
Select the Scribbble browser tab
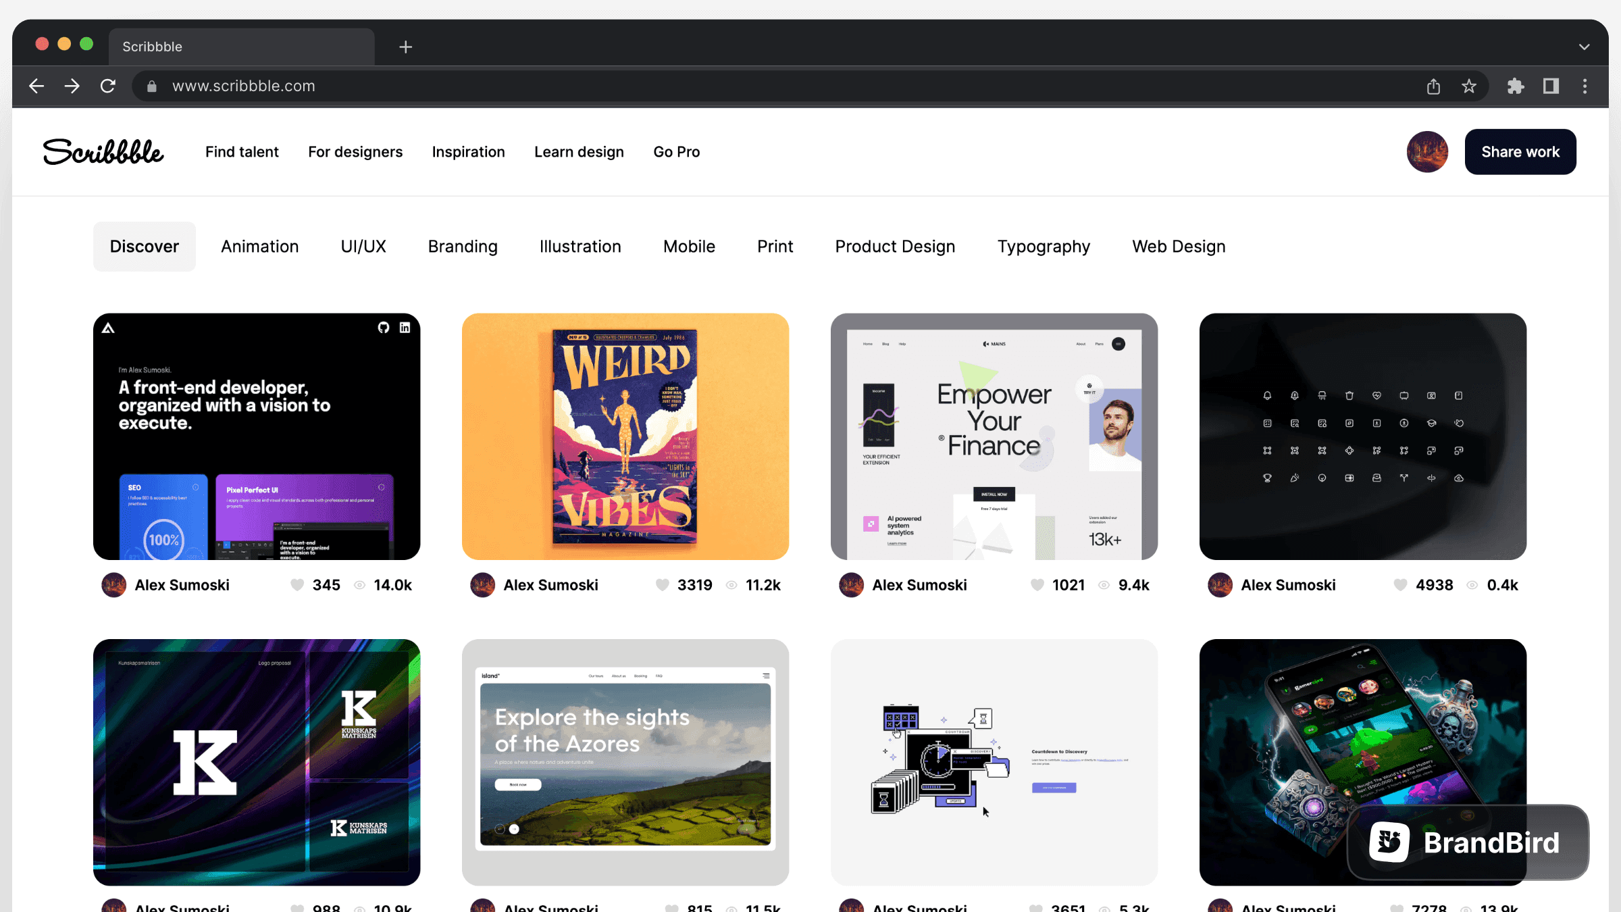[x=241, y=47]
